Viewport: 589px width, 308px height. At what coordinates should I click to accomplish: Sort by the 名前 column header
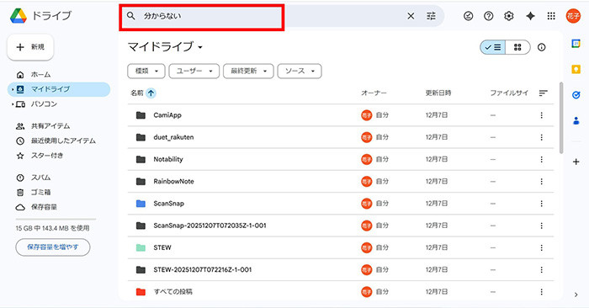point(136,93)
